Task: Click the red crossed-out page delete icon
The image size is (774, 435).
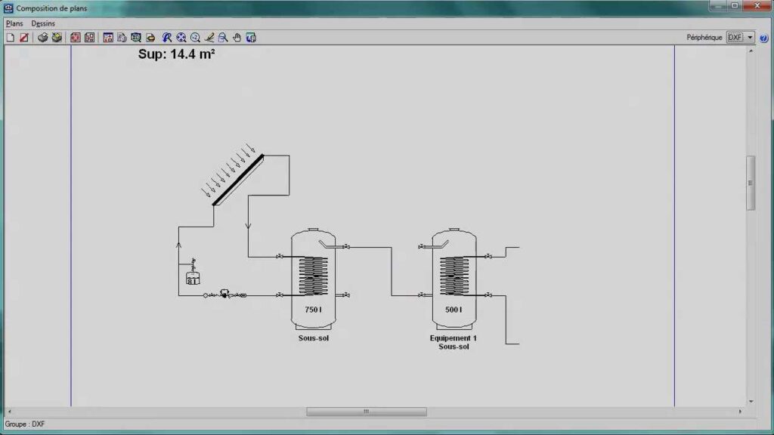Action: [x=23, y=37]
